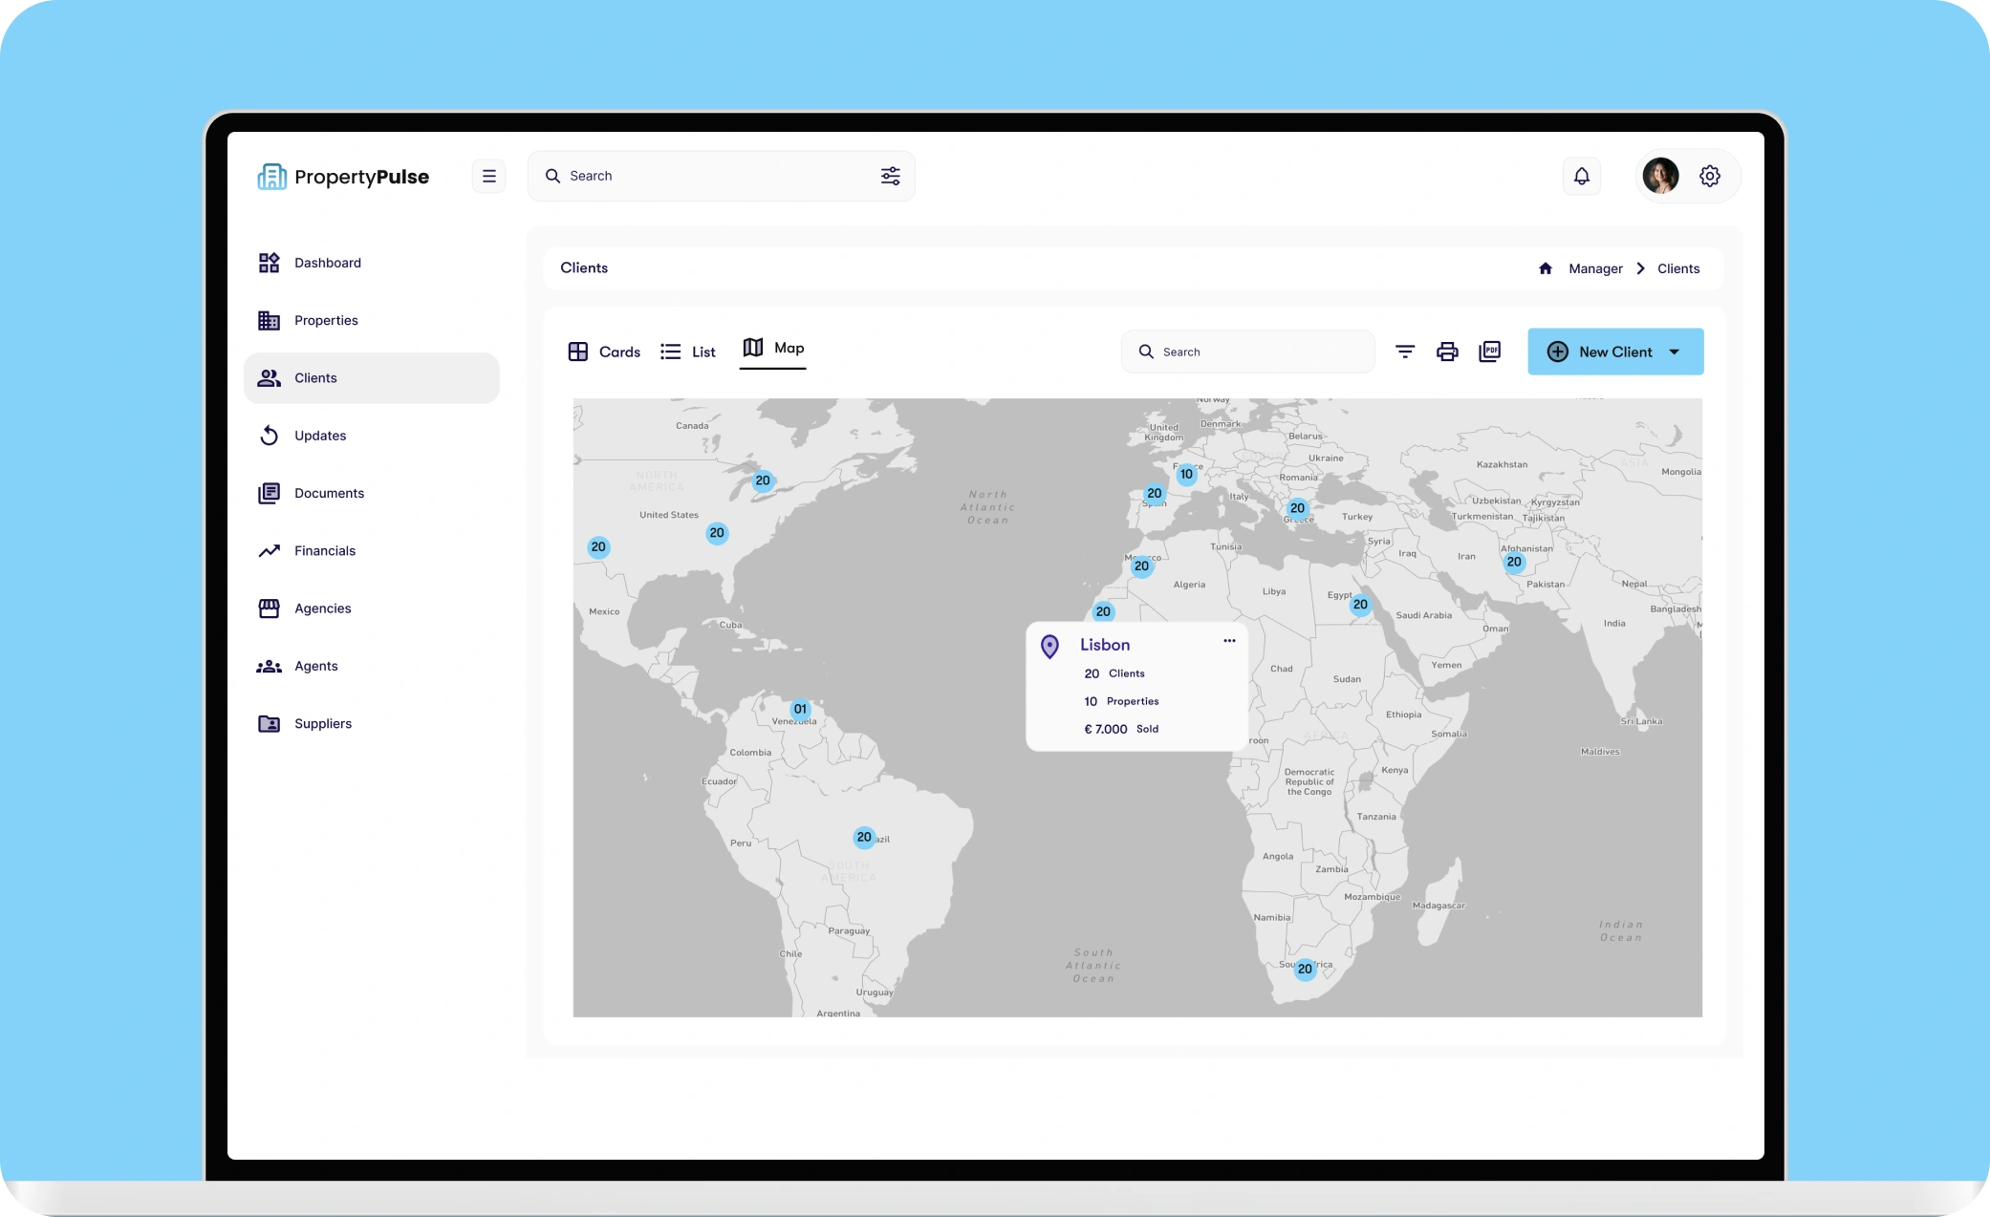Select the Map view tab
Image resolution: width=1990 pixels, height=1217 pixels.
pos(773,349)
